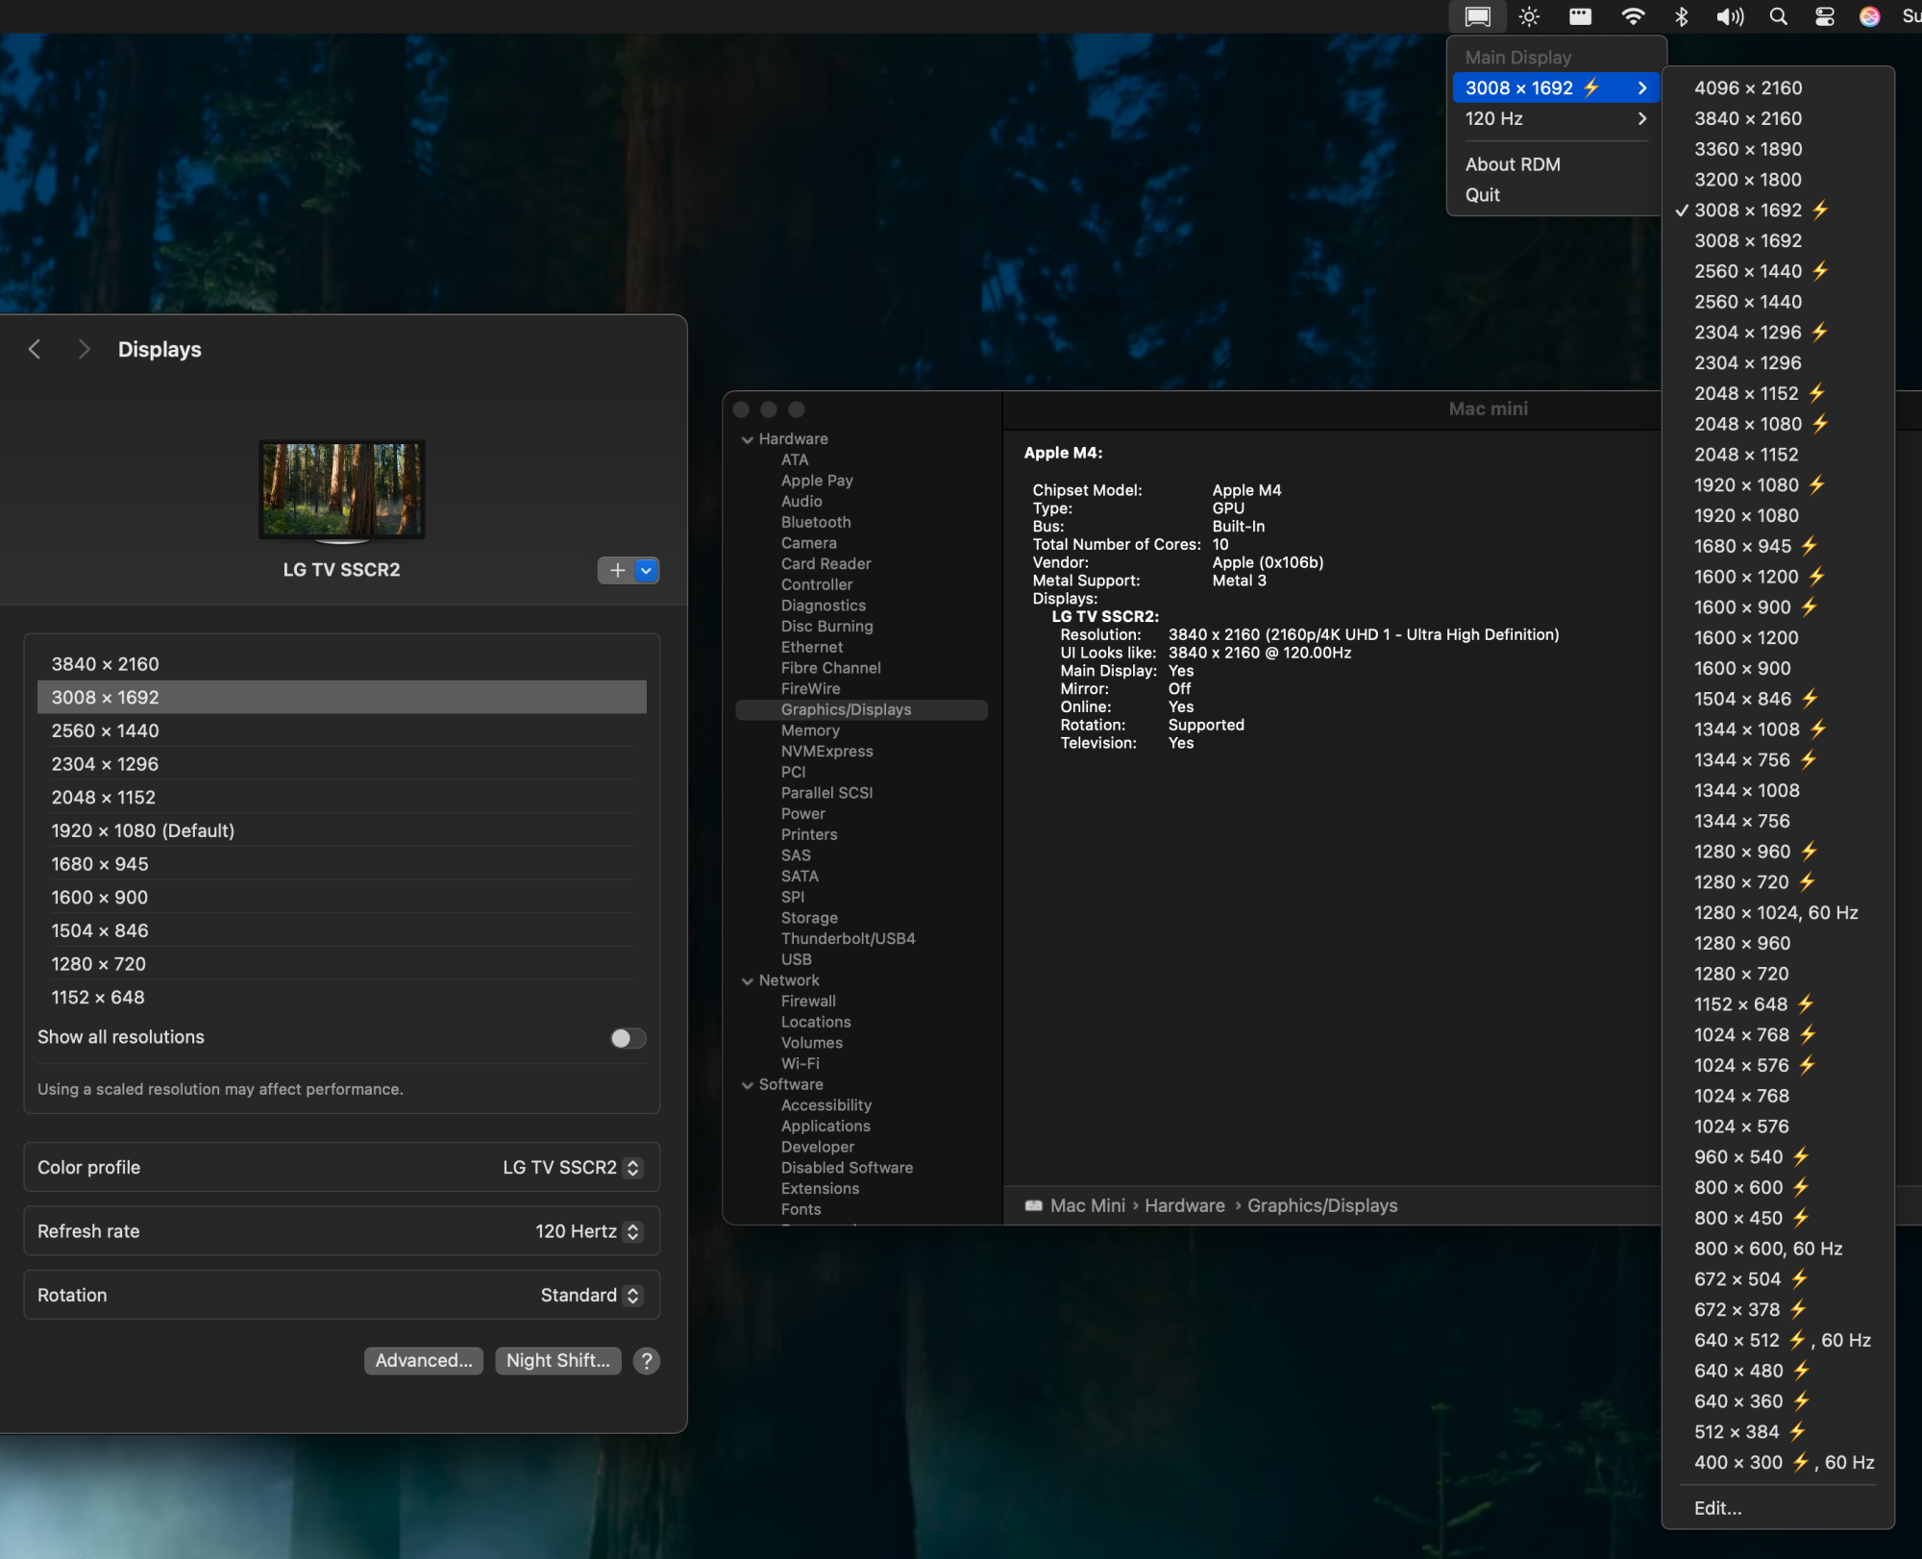Click the Advanced... button
This screenshot has width=1922, height=1559.
pyautogui.click(x=423, y=1360)
